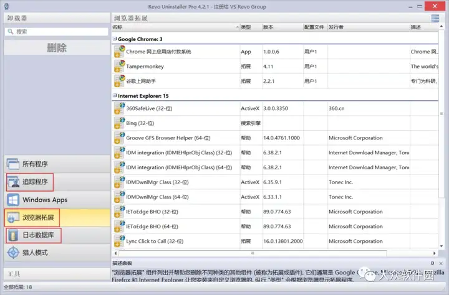Click the horizontal scrollbar right arrow
This screenshot has width=449, height=295.
click(435, 253)
